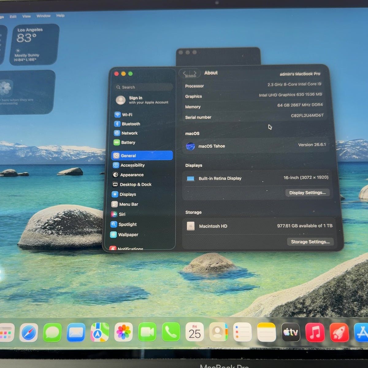
Task: Sign in with your Apple Account
Action: point(143,100)
